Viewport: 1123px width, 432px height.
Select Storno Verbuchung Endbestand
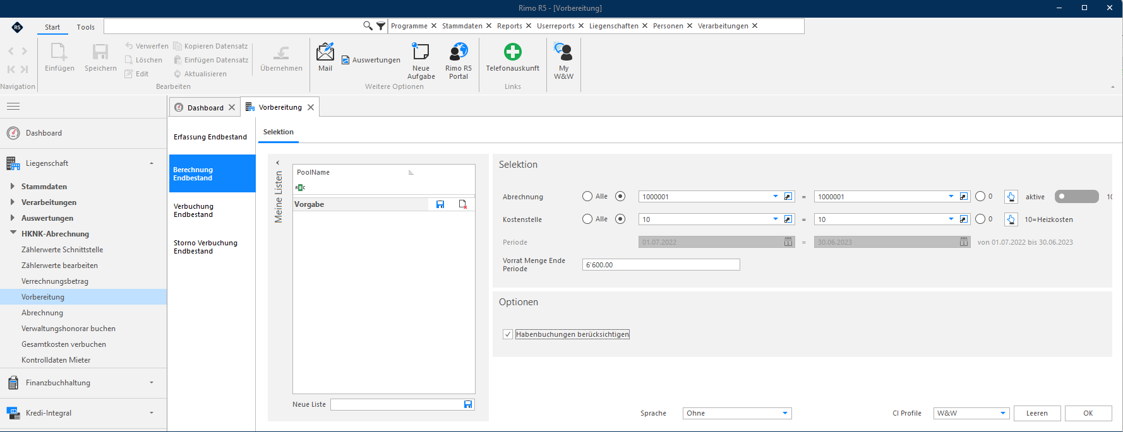(x=212, y=247)
